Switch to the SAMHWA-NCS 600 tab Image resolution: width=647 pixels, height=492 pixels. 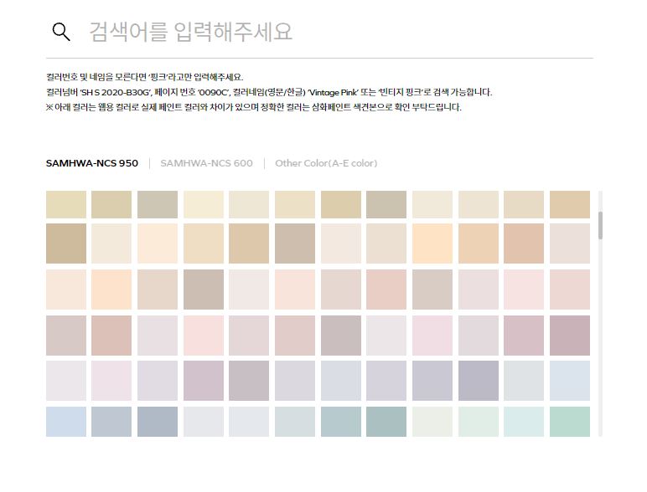(206, 163)
